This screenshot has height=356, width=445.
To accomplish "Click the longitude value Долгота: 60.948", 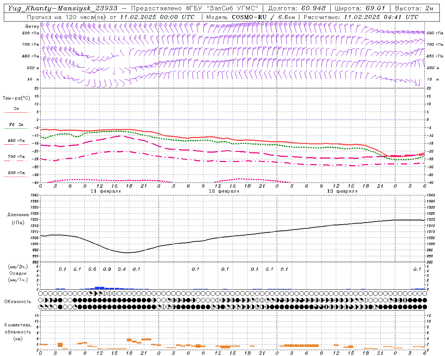I will click(x=297, y=8).
